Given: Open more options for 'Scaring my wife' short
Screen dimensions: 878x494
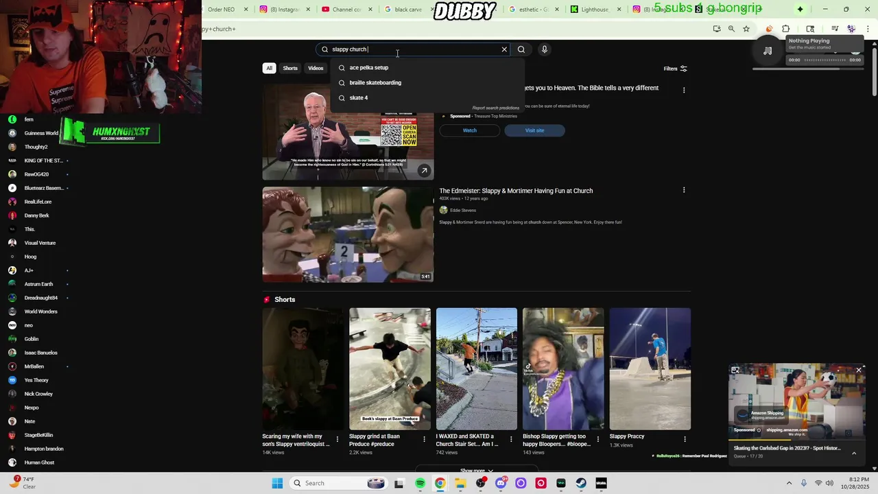Looking at the screenshot, I should tap(337, 439).
